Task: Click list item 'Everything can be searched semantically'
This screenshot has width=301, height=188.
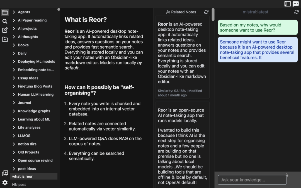Action: click(x=96, y=156)
